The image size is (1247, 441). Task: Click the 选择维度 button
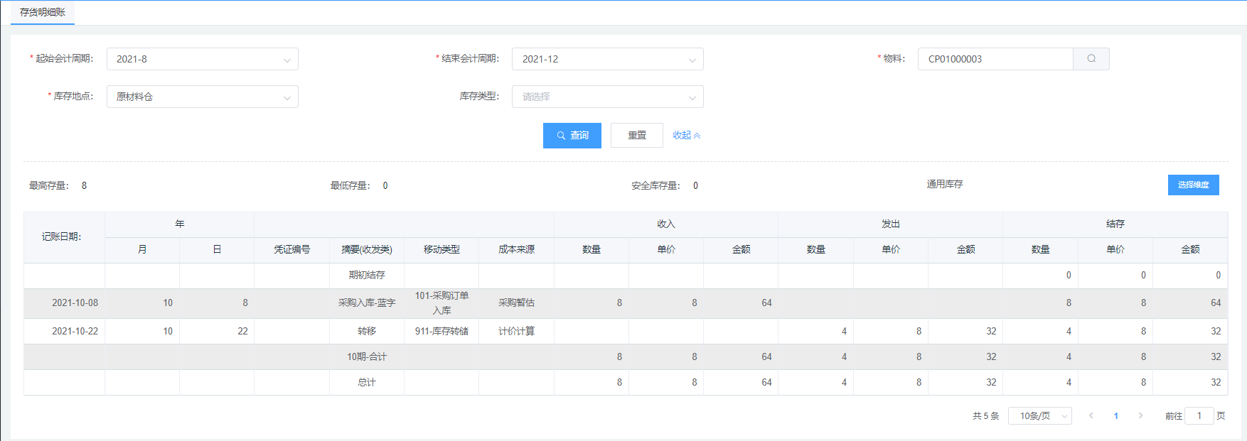(1193, 185)
